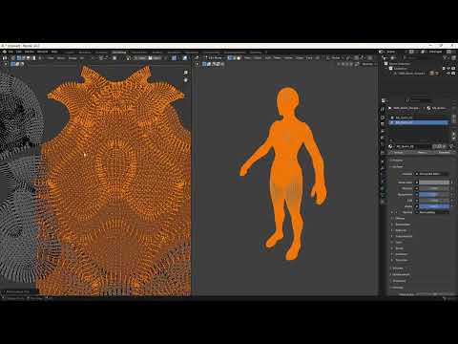
Task: Hide the mesh object via its eye icon
Action: coord(448,74)
